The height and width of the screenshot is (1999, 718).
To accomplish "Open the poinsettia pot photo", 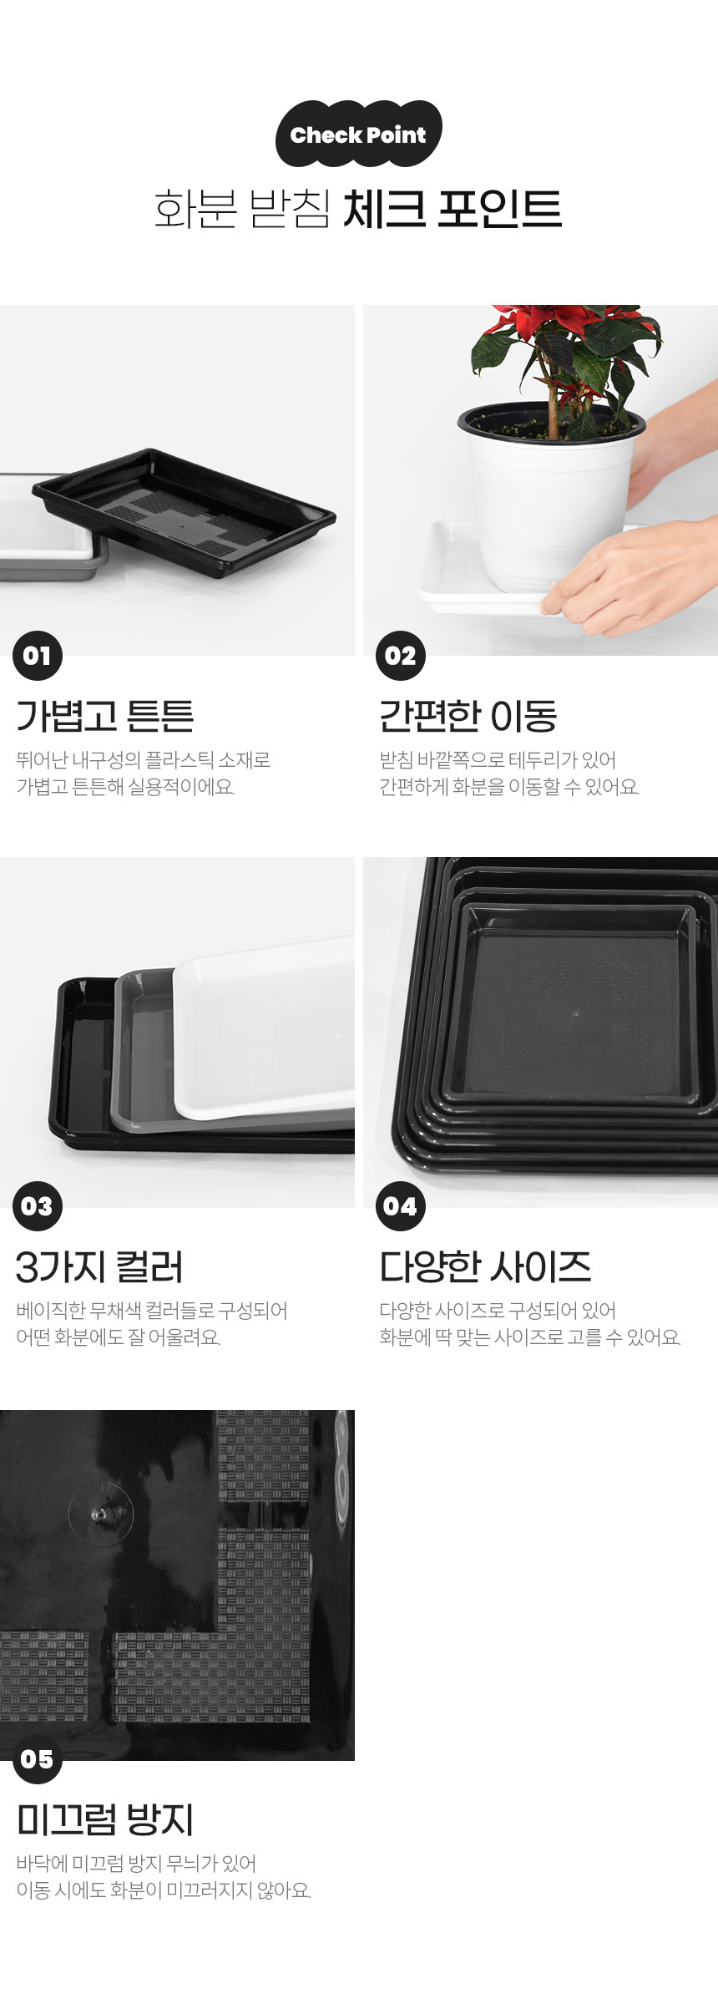I will [540, 480].
